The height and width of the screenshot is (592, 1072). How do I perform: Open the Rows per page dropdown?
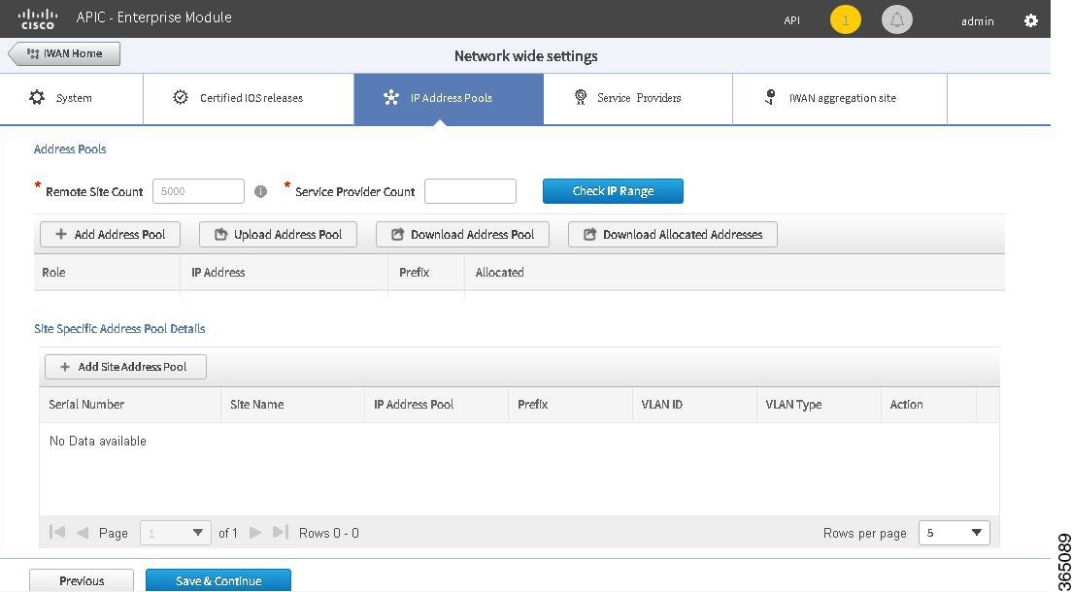tap(953, 532)
